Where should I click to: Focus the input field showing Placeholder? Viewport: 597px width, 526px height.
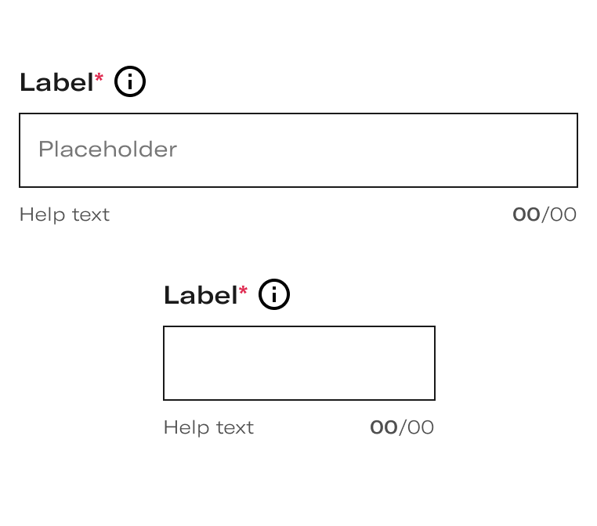click(x=298, y=150)
